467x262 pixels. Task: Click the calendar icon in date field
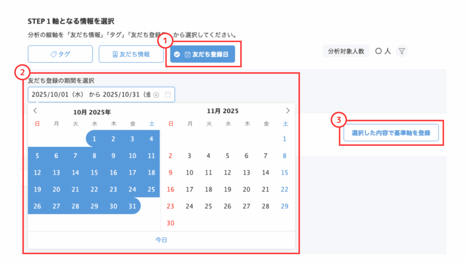point(168,95)
